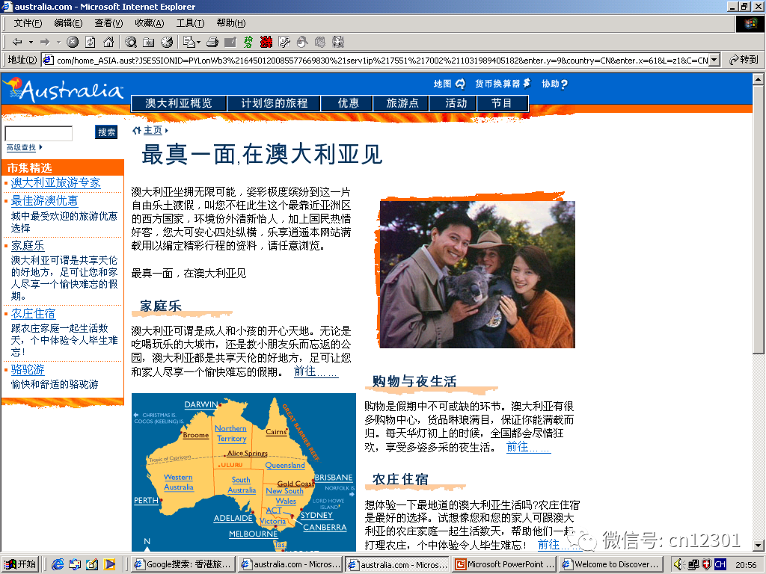The image size is (766, 574).
Task: Click Northern Territory on the map
Action: coord(231,433)
